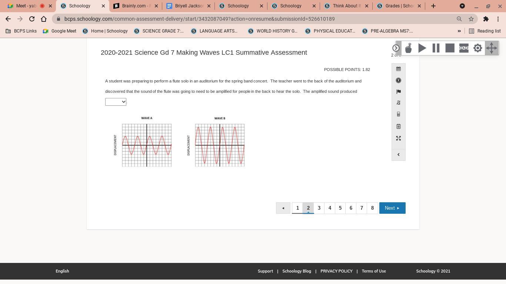Viewport: 506px width, 284px height.
Task: Flag this question for review
Action: coord(399,91)
